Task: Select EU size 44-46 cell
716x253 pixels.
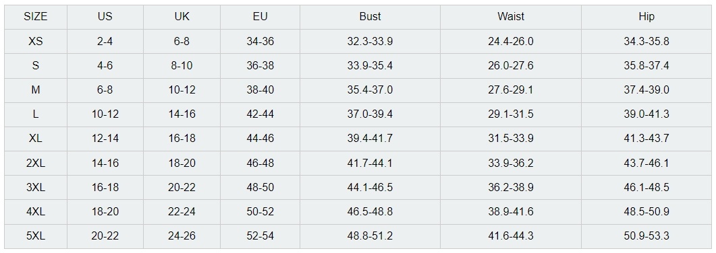Action: pos(260,139)
